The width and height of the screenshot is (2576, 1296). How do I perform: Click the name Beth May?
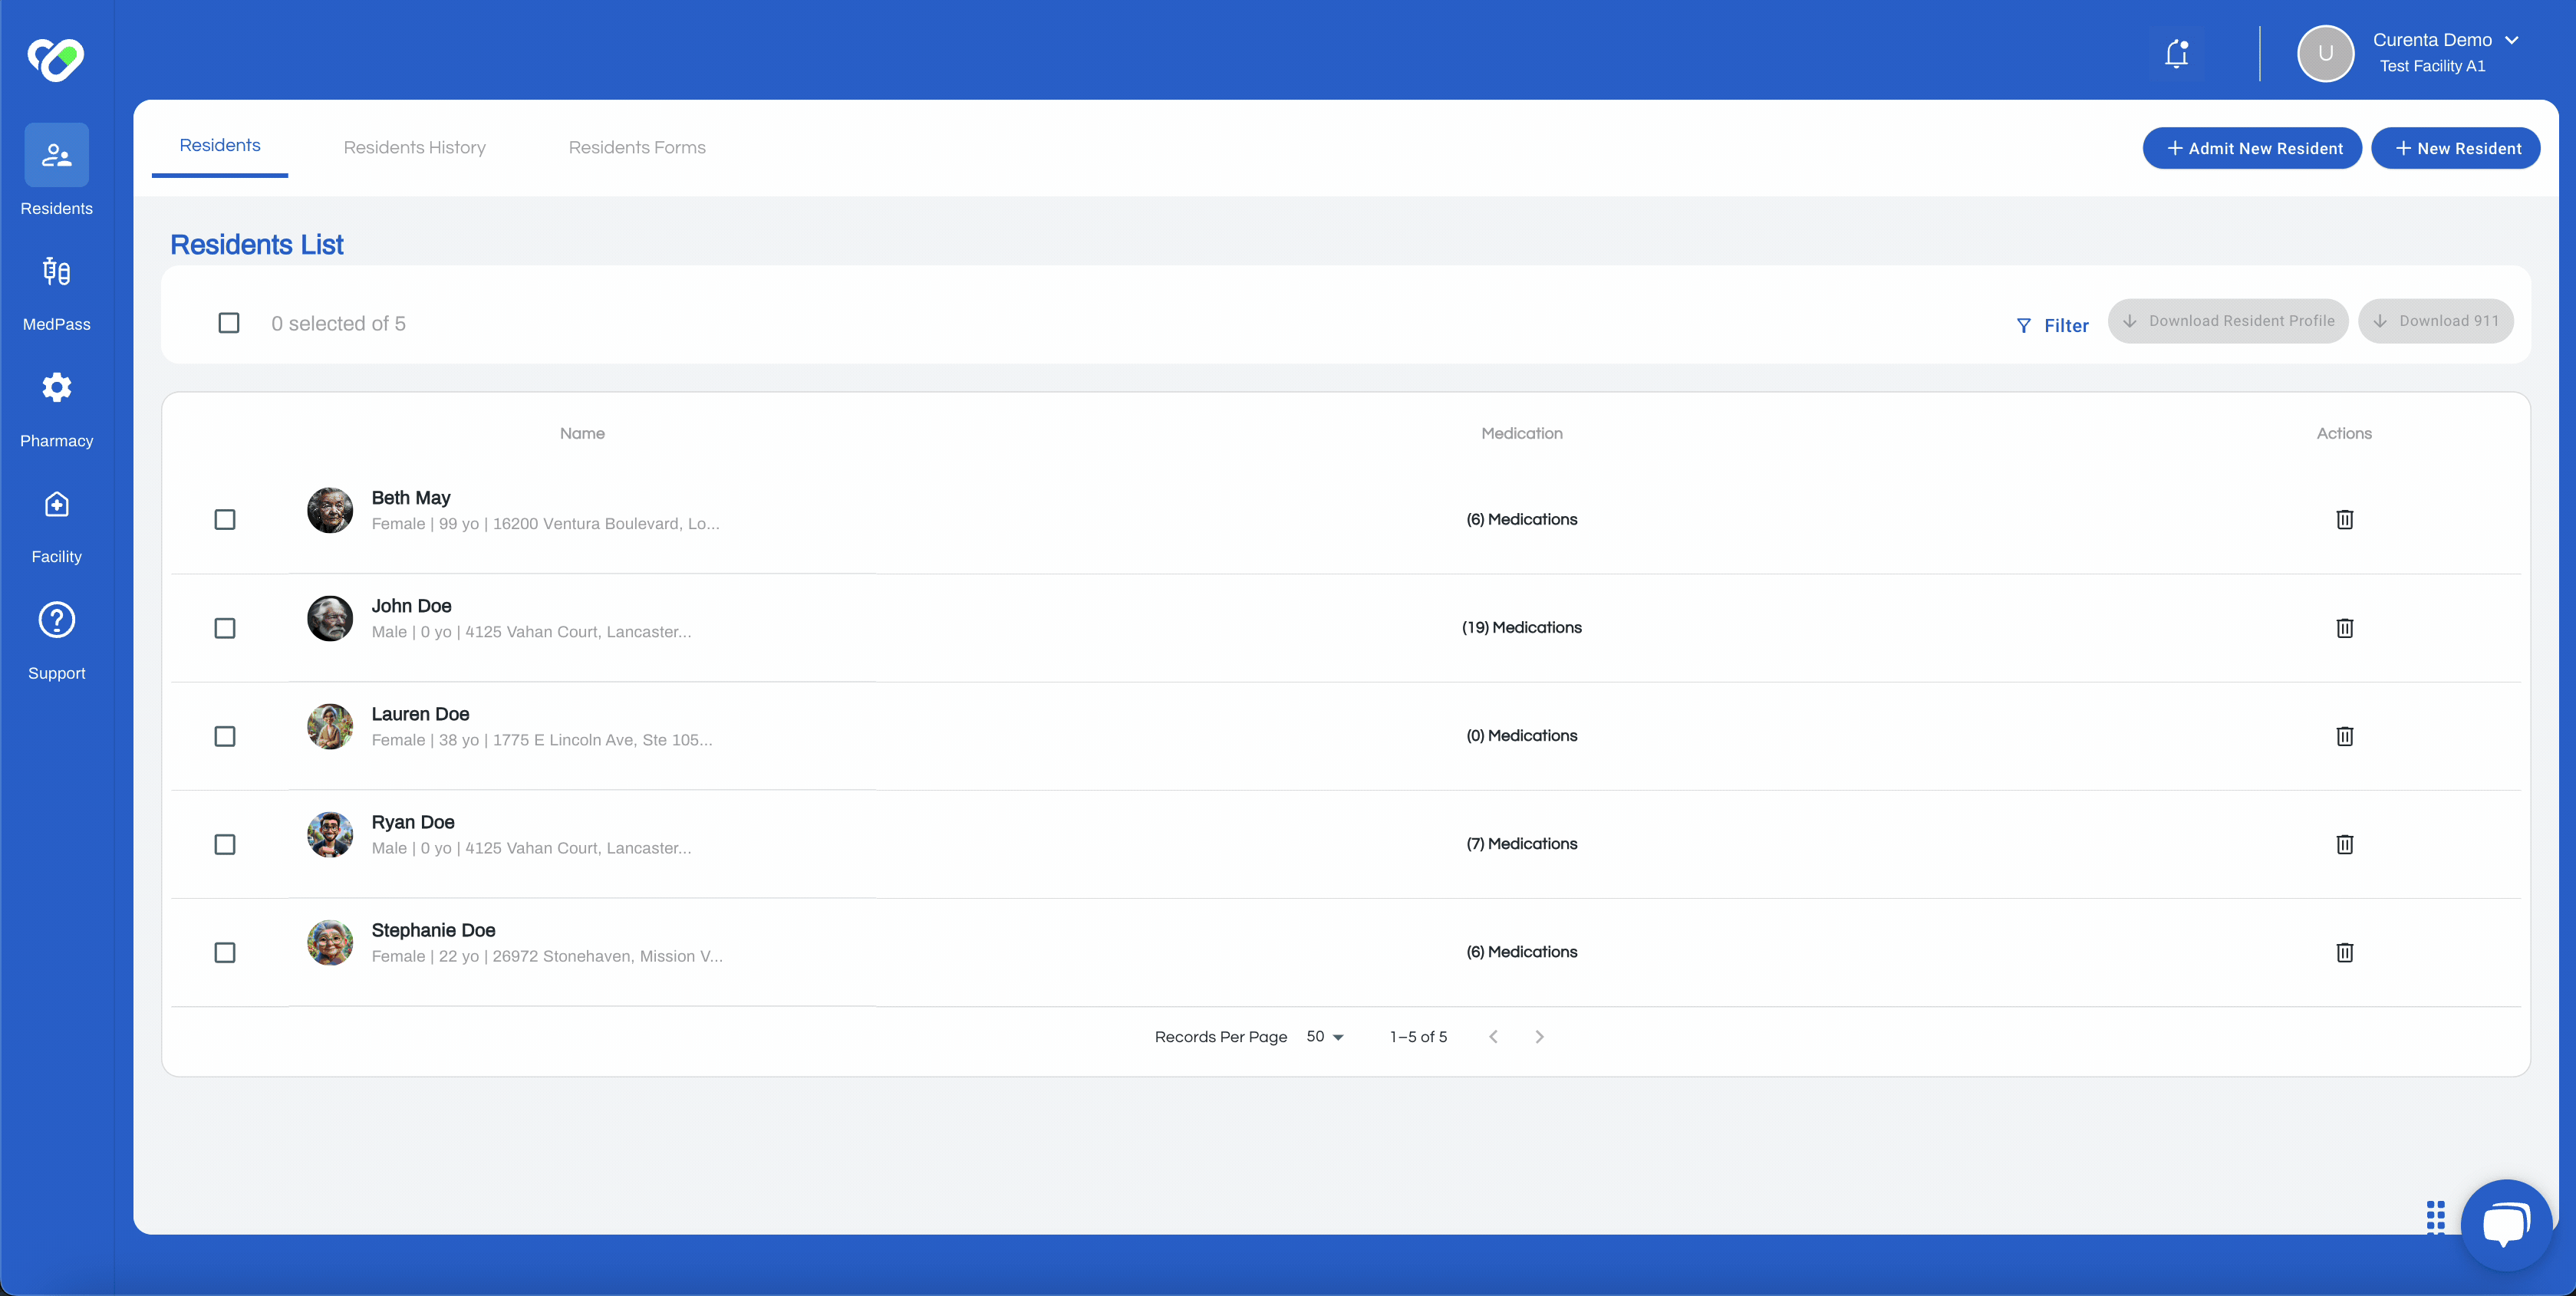(411, 497)
